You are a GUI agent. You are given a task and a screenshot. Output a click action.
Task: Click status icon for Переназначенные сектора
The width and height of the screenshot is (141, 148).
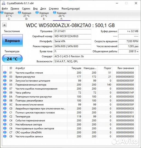[x=5, y=84]
